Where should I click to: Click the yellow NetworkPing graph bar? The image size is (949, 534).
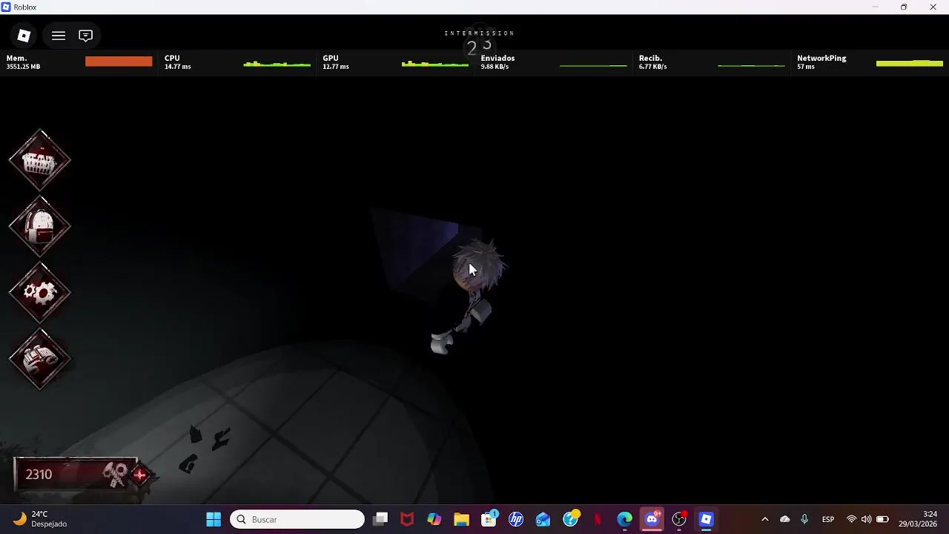[x=910, y=64]
